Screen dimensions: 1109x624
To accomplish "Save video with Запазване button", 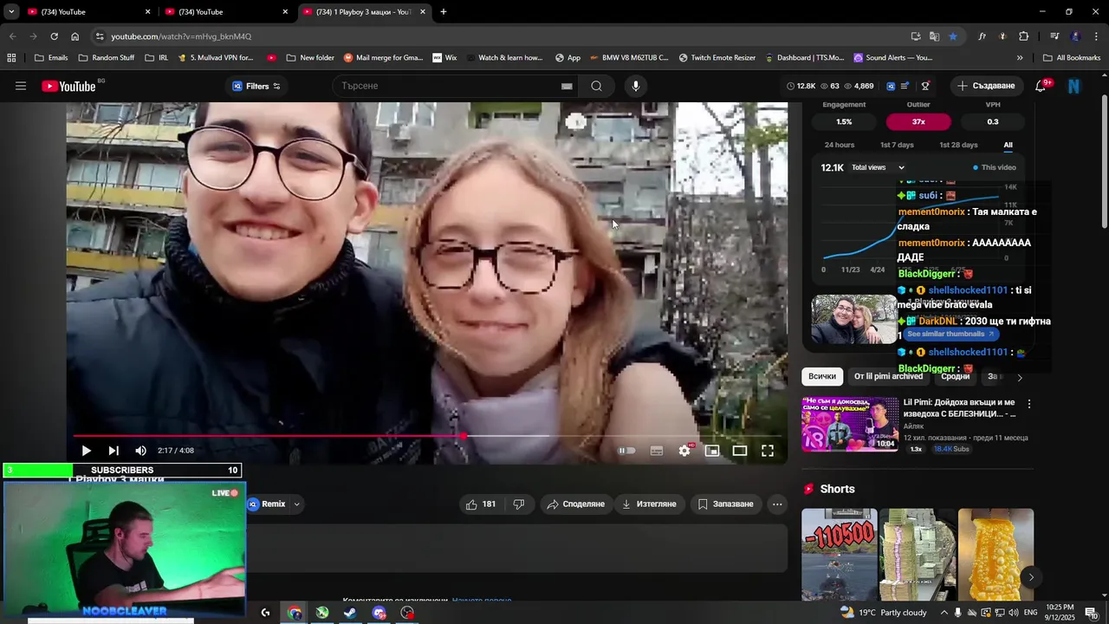I will 726,504.
